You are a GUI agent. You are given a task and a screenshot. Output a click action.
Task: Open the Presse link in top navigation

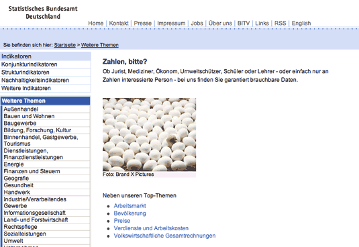[143, 23]
